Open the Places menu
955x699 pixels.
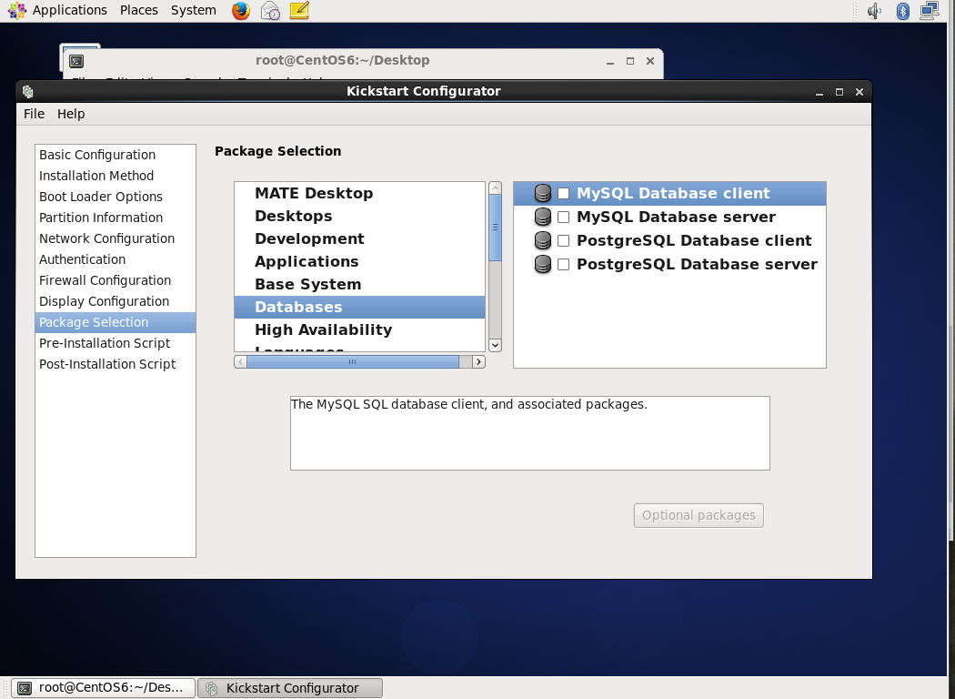point(139,10)
